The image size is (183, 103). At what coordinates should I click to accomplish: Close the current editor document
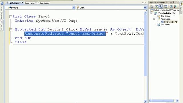pos(146,3)
